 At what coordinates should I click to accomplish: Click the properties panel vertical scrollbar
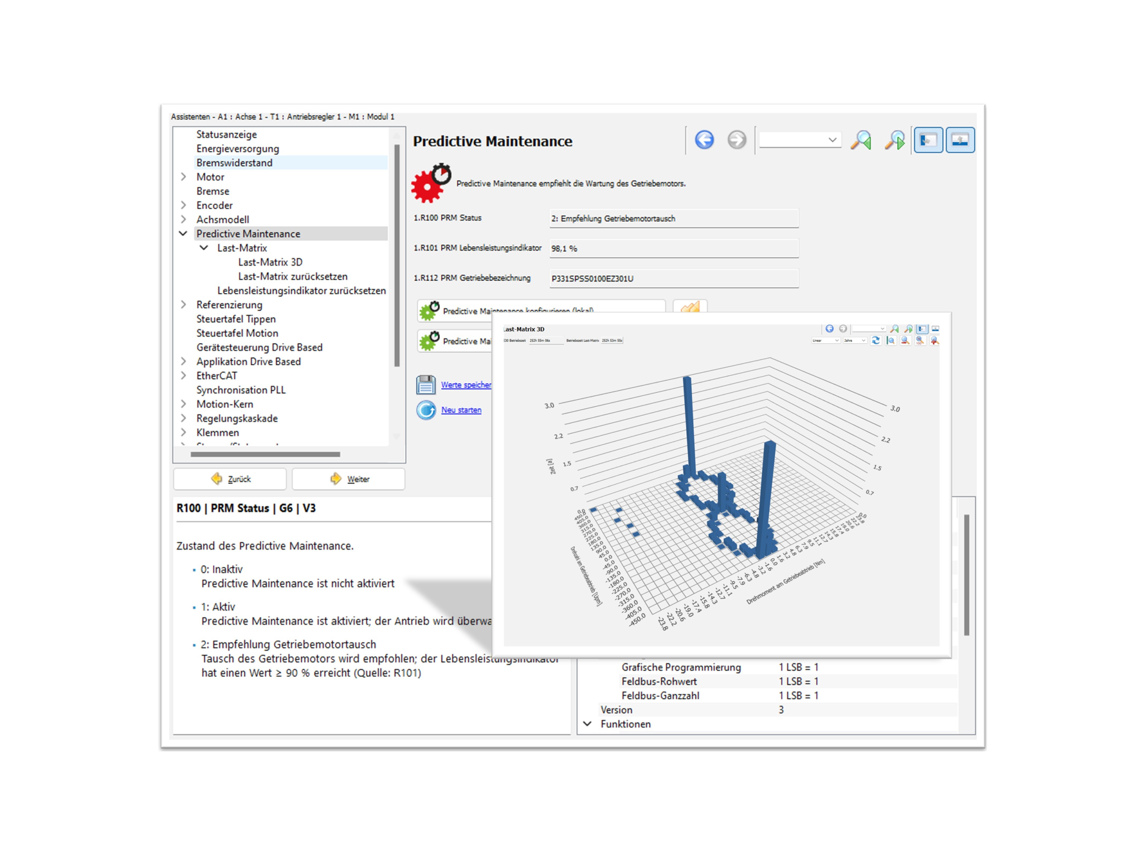(967, 574)
